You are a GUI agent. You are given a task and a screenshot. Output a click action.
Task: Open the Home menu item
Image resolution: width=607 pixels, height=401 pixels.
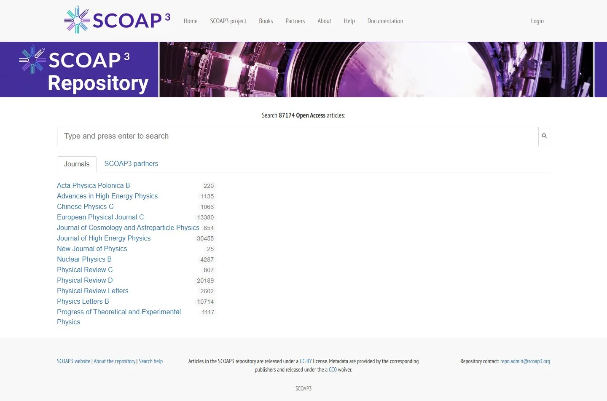pyautogui.click(x=191, y=21)
